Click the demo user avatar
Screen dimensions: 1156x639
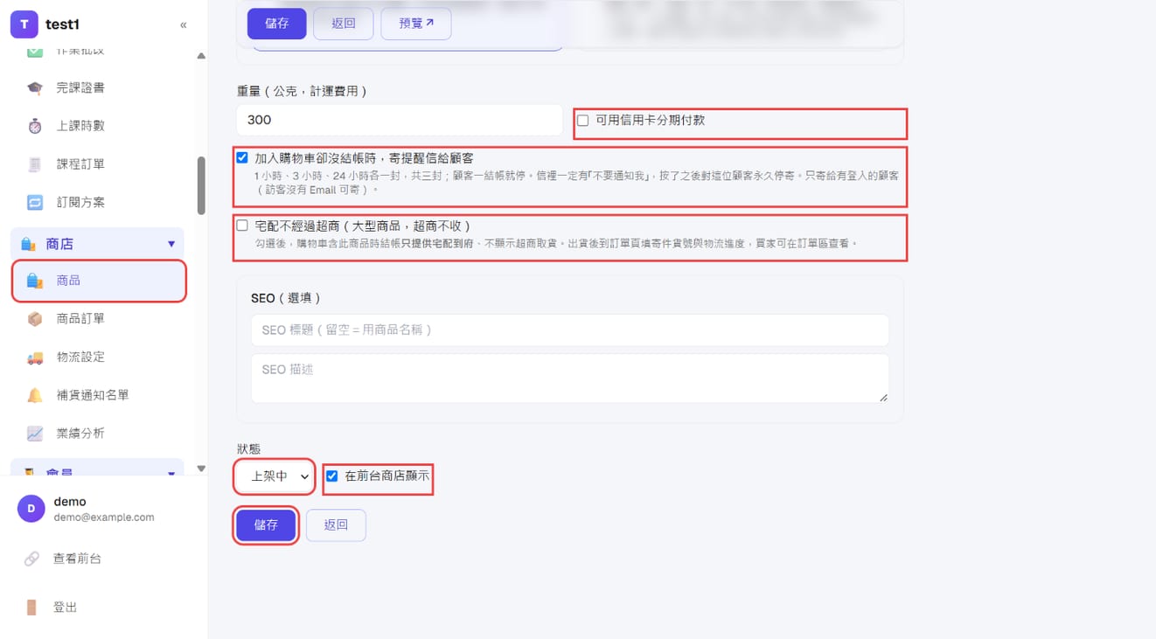tap(31, 509)
